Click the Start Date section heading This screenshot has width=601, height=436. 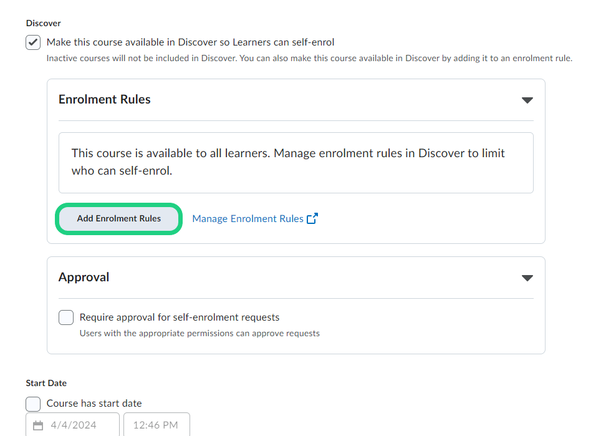(x=46, y=383)
